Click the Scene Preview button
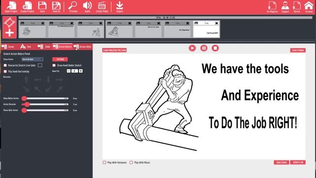Image resolution: width=316 pixels, height=178 pixels. click(x=298, y=50)
